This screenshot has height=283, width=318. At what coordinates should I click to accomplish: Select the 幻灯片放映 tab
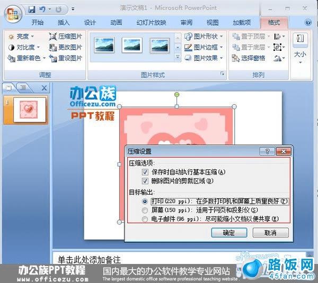click(x=151, y=22)
